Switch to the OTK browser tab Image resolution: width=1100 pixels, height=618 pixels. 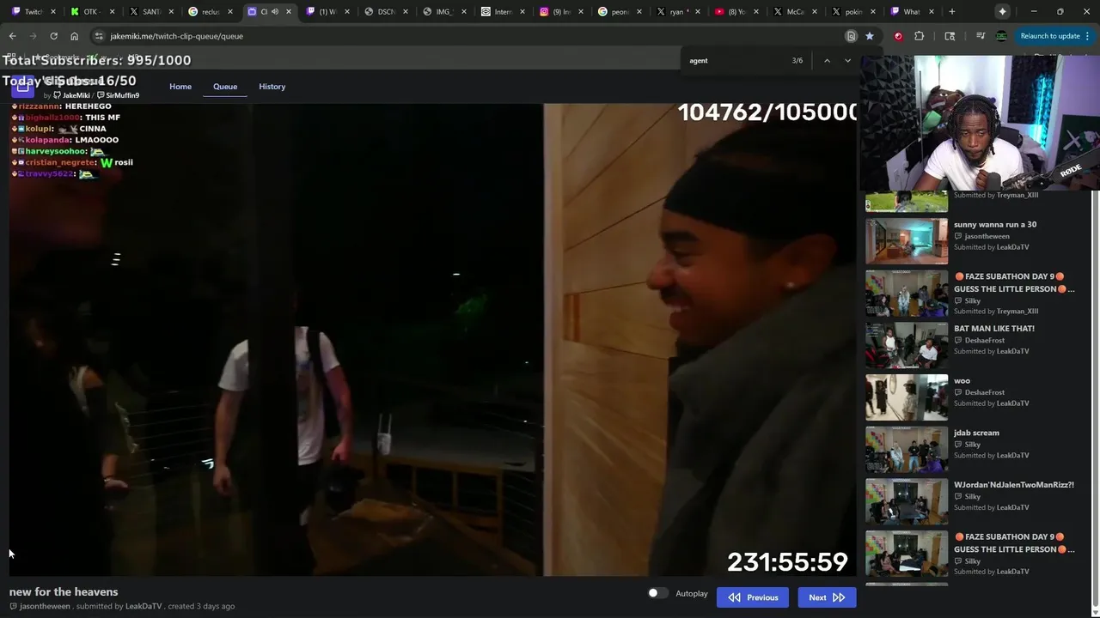coord(93,12)
